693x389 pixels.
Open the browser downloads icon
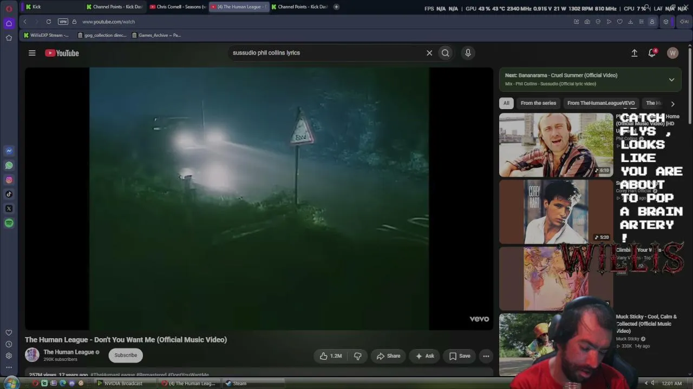(630, 22)
